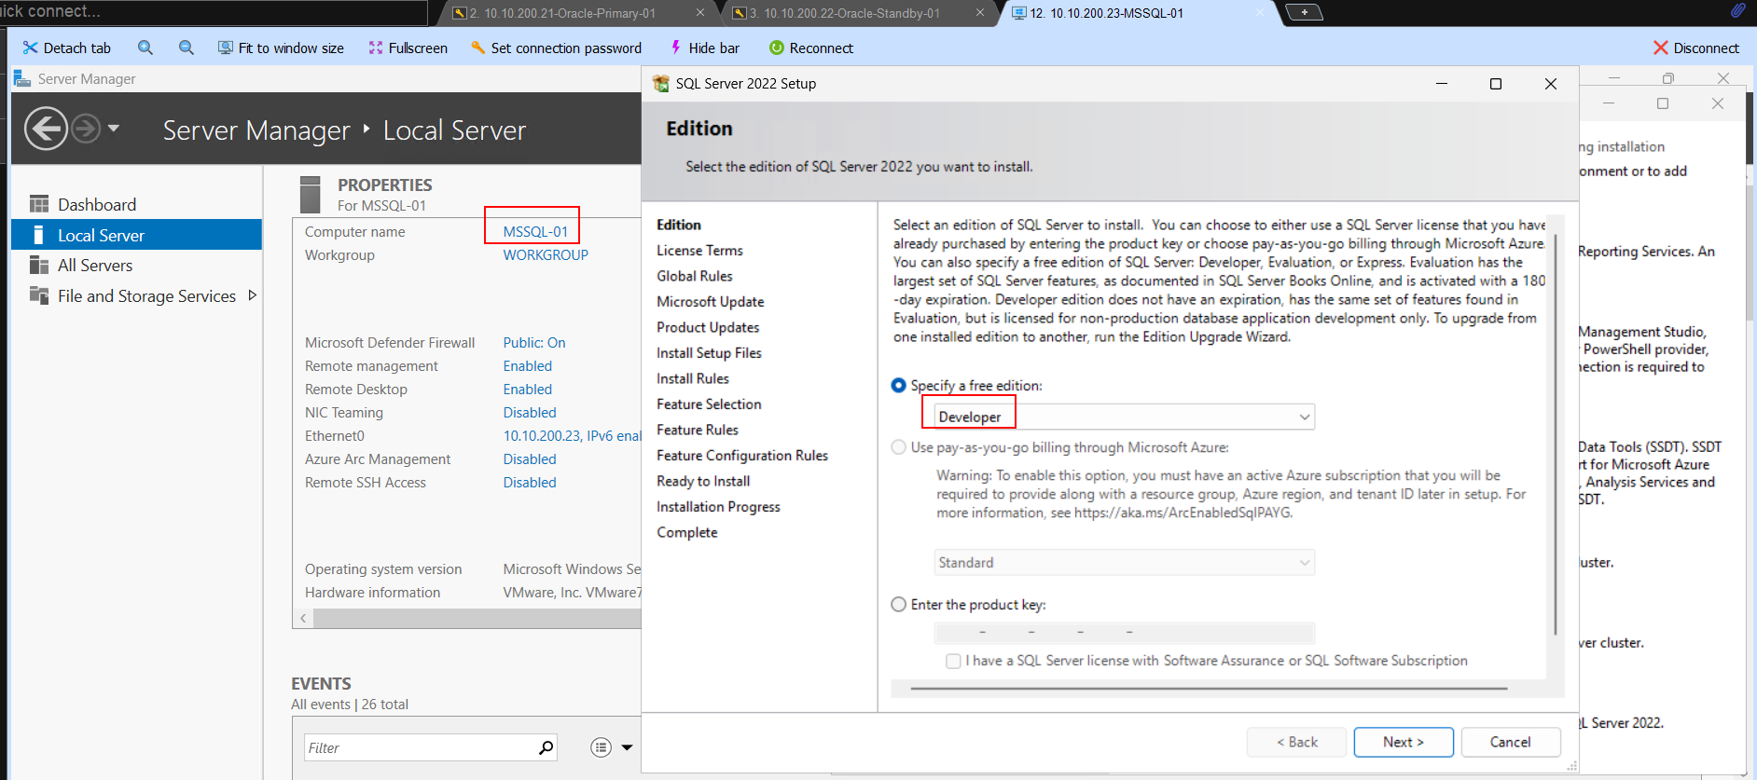Image resolution: width=1757 pixels, height=780 pixels.
Task: Open a new session tab with the plus button
Action: coord(1304,12)
